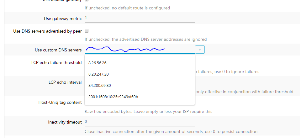Focus the Use gateway metric input field
301x138 pixels.
tap(140, 18)
